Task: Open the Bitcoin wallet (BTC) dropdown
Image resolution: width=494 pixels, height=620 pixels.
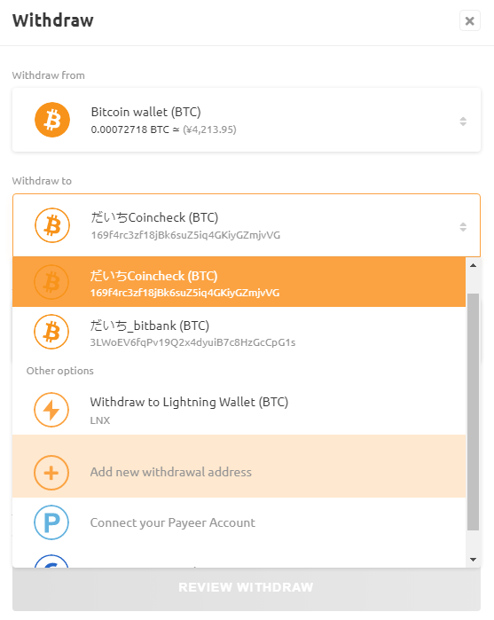Action: (247, 120)
